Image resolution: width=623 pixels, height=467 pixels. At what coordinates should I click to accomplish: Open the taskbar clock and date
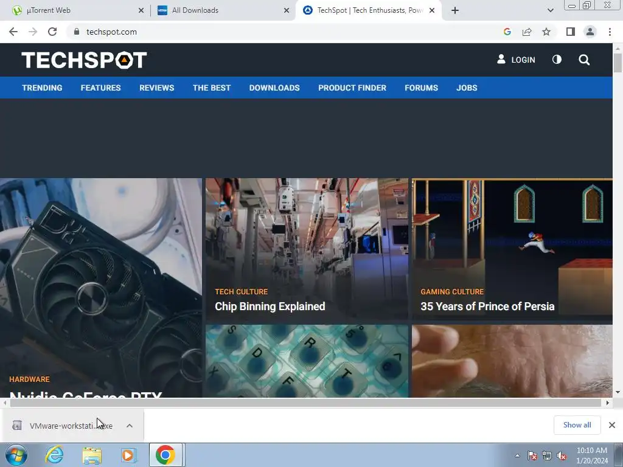coord(592,455)
